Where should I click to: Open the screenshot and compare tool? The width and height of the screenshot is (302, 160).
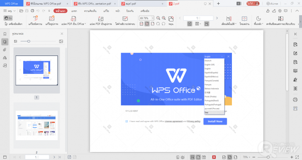280,21
